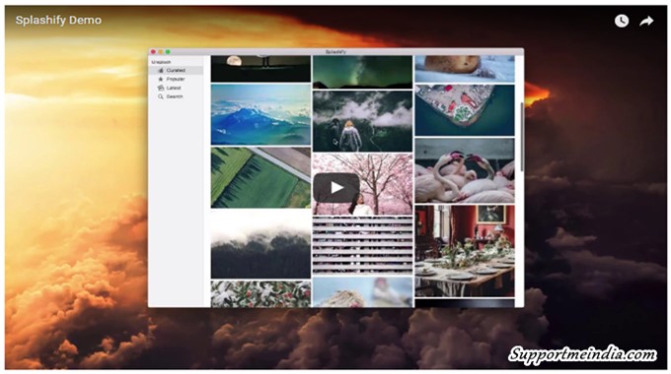Click the Latest sidebar icon
Viewport: 671px width, 374px height.
click(x=161, y=88)
